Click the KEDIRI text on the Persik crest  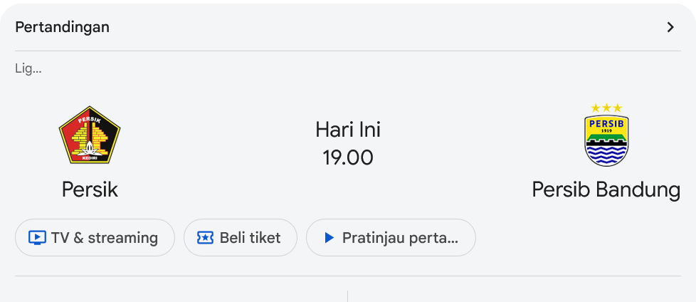tap(89, 157)
